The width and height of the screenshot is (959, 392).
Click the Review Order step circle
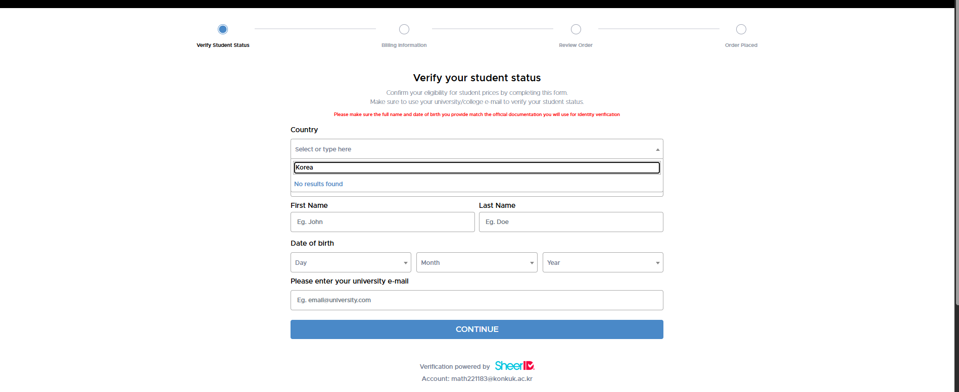point(576,29)
